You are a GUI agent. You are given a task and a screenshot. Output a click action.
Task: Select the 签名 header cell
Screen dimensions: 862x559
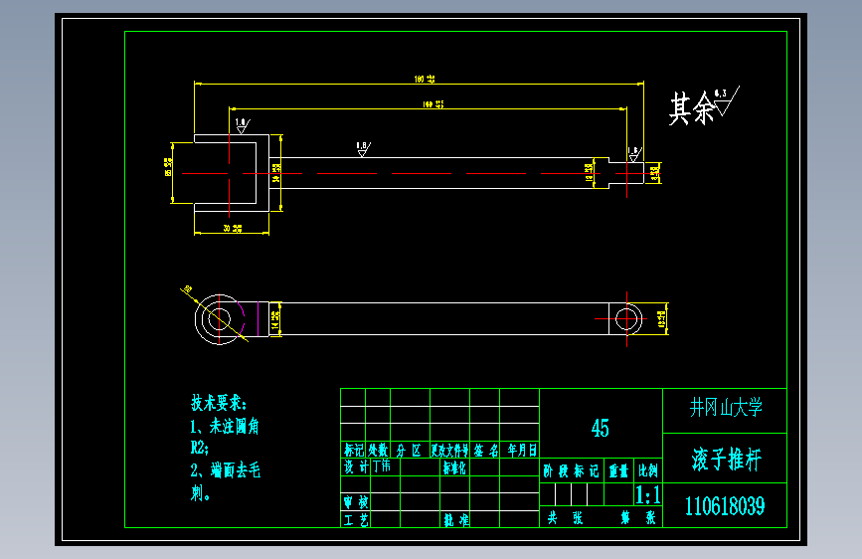(x=485, y=450)
